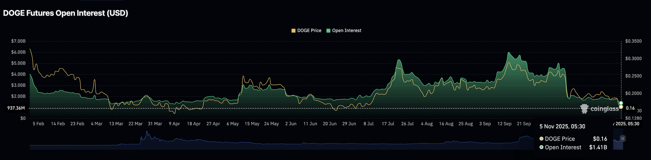Click the chart title DOGE Futures Open Interest
The width and height of the screenshot is (651, 160).
coord(66,13)
